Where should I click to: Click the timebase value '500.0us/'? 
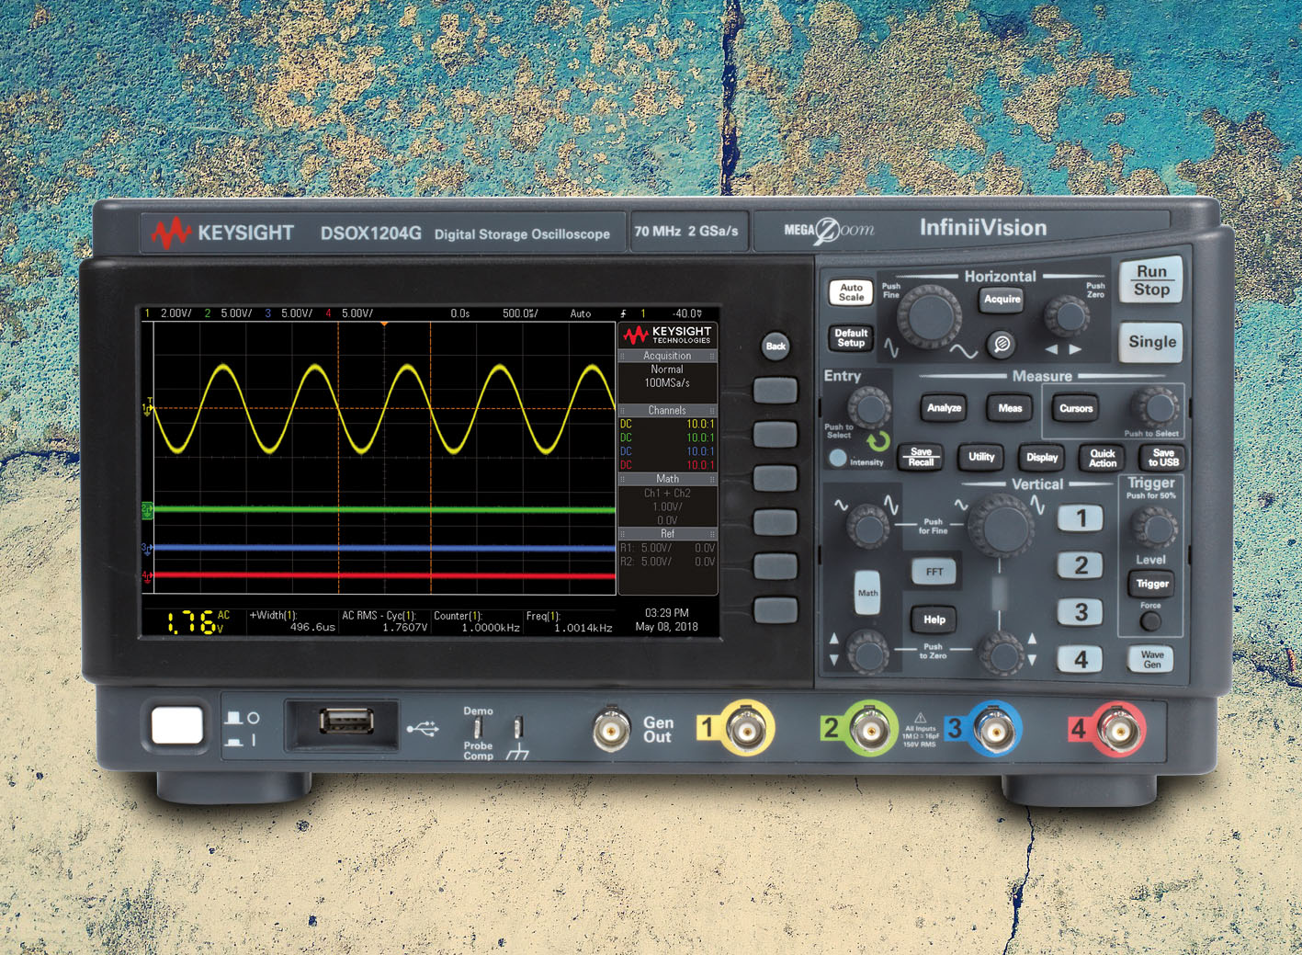coord(519,313)
